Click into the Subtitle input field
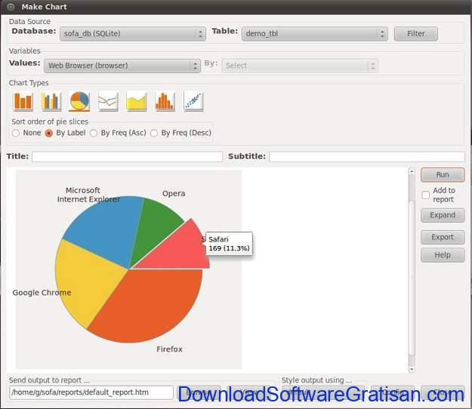The height and width of the screenshot is (409, 472). [366, 157]
